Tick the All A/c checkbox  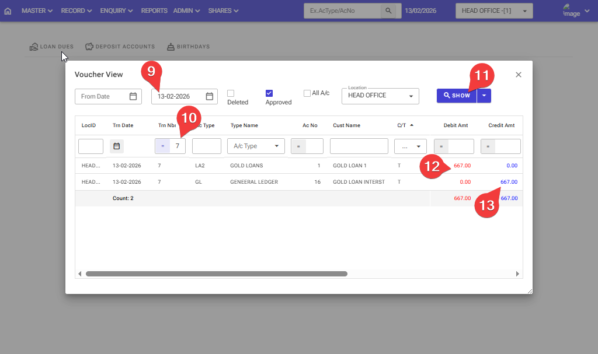point(307,93)
